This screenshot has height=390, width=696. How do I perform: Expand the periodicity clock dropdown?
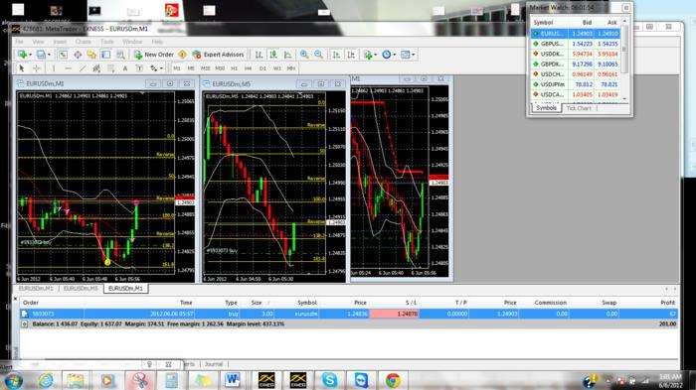[389, 55]
